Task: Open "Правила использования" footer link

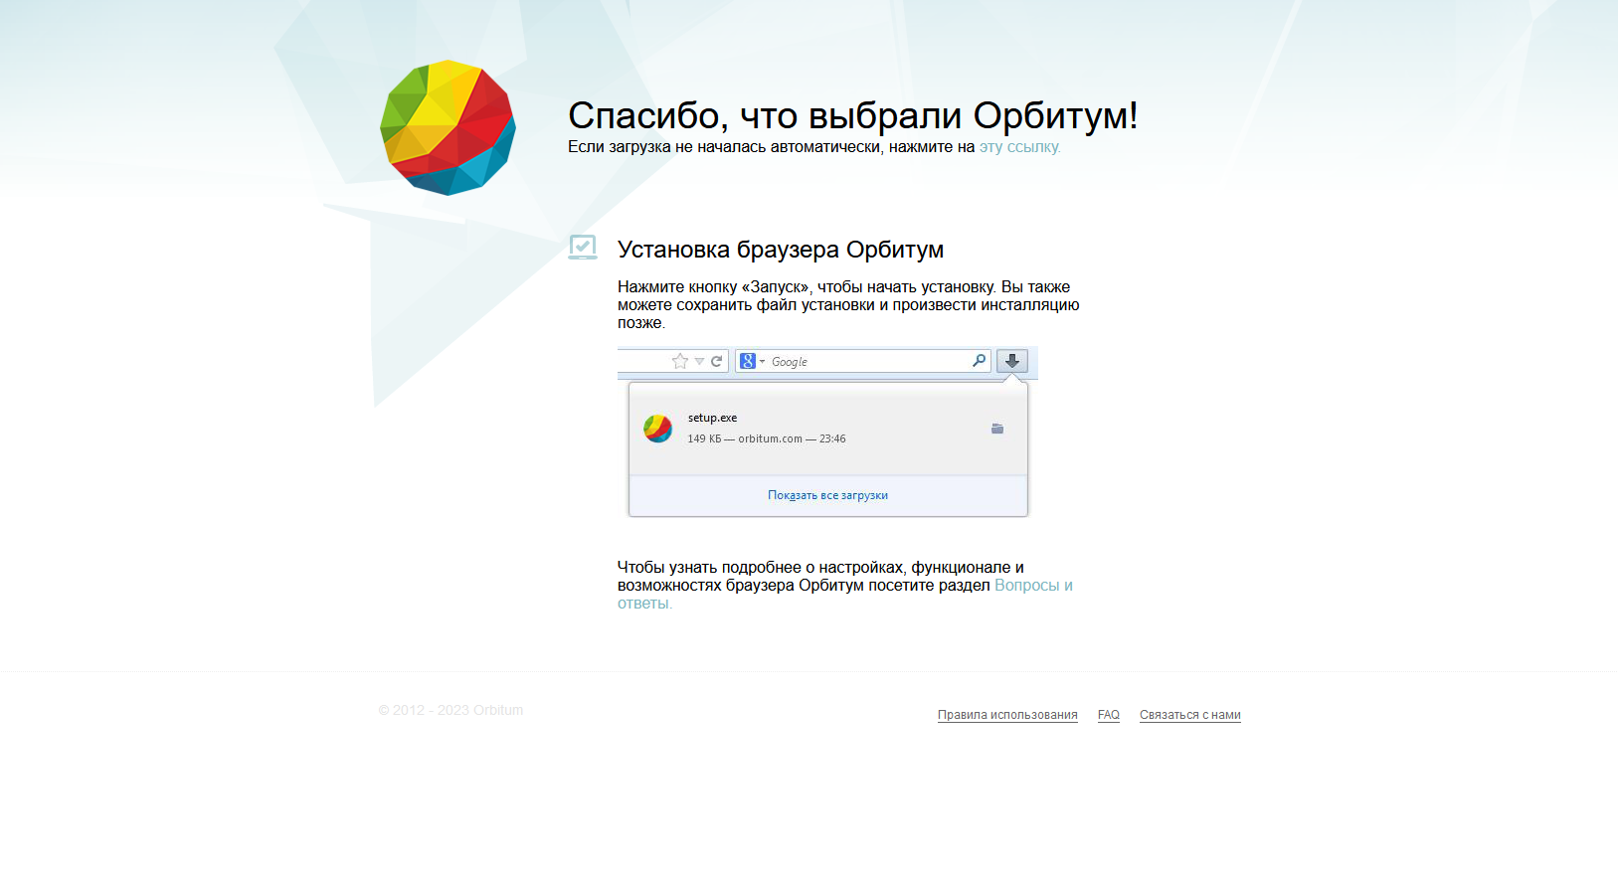Action: [1007, 715]
